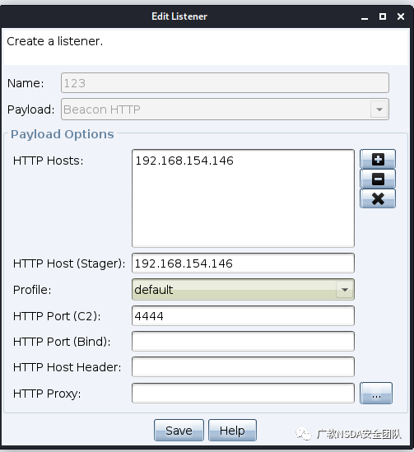Click the HTTP Port (C2) field

[x=243, y=316]
